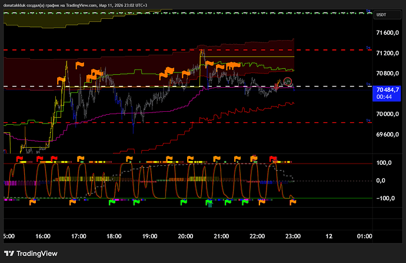Click the leftmost orange flag below the oscillator
406x263 pixels.
(x=32, y=202)
